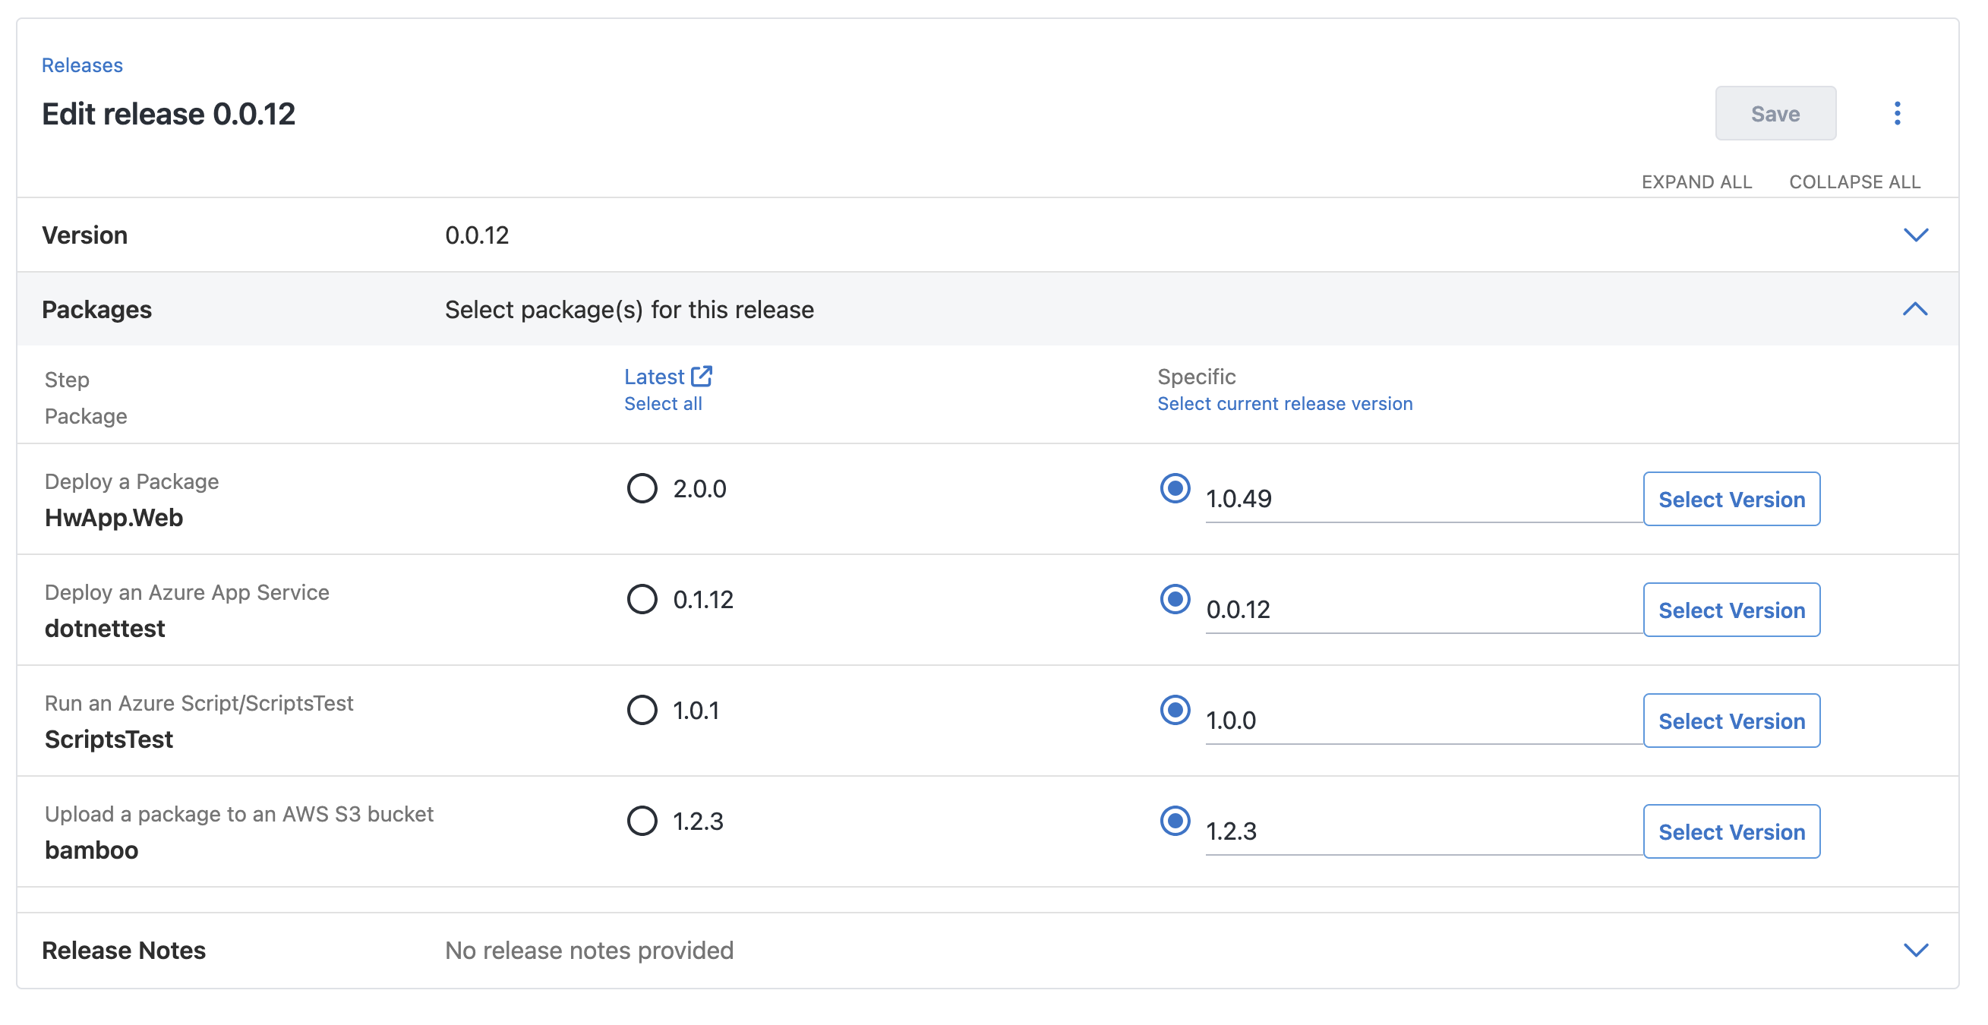Open Select Version for dotnettest
This screenshot has width=1988, height=1025.
tap(1732, 610)
